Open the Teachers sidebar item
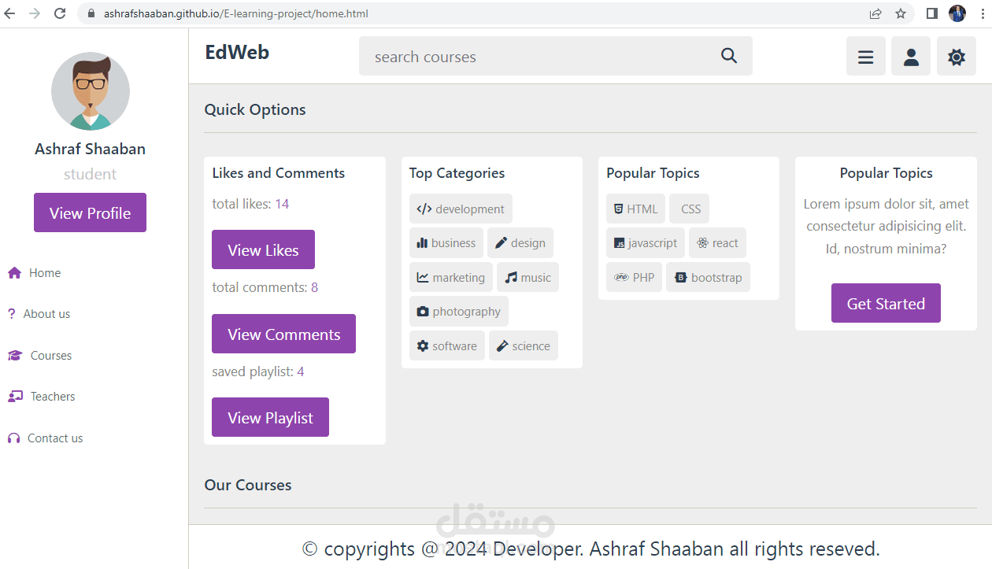 pos(52,397)
